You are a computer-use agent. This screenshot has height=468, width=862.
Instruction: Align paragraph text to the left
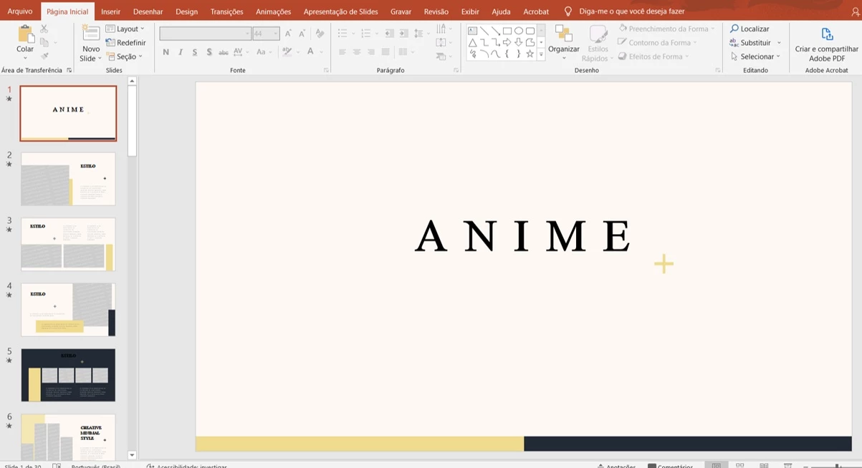(x=343, y=52)
